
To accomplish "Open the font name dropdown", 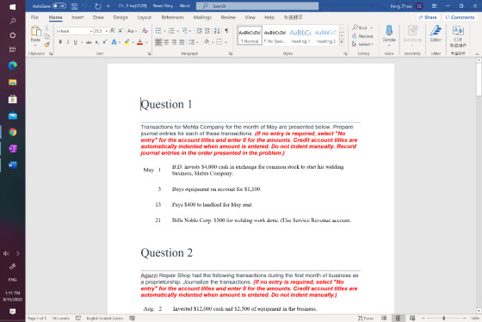I will (90, 31).
